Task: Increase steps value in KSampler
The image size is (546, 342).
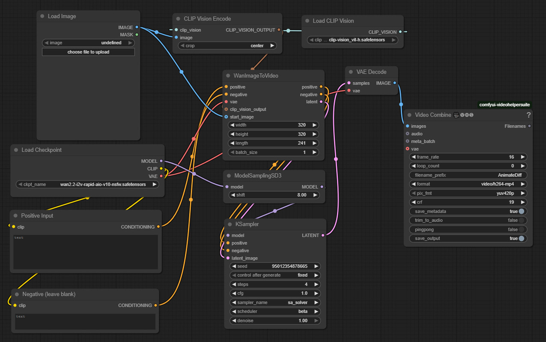Action: [316, 284]
